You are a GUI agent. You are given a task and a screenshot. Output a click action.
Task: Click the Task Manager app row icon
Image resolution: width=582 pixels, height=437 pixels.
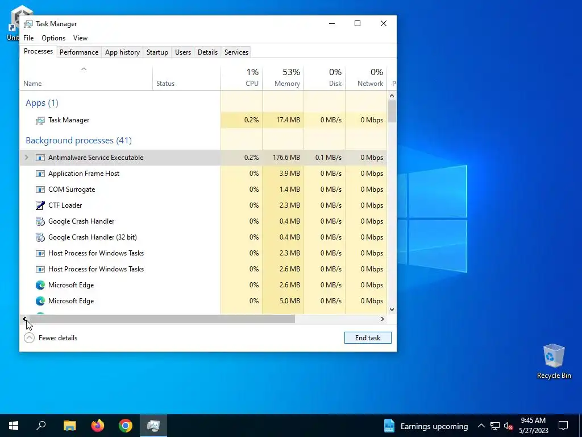click(x=40, y=121)
